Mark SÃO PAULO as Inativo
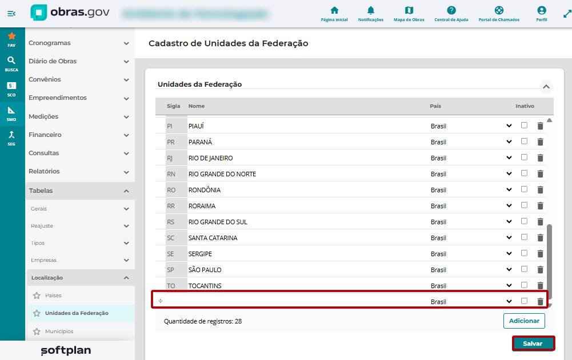 pos(524,269)
